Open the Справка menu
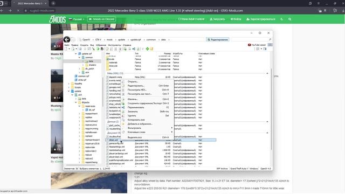The image size is (345, 194). pos(127,45)
